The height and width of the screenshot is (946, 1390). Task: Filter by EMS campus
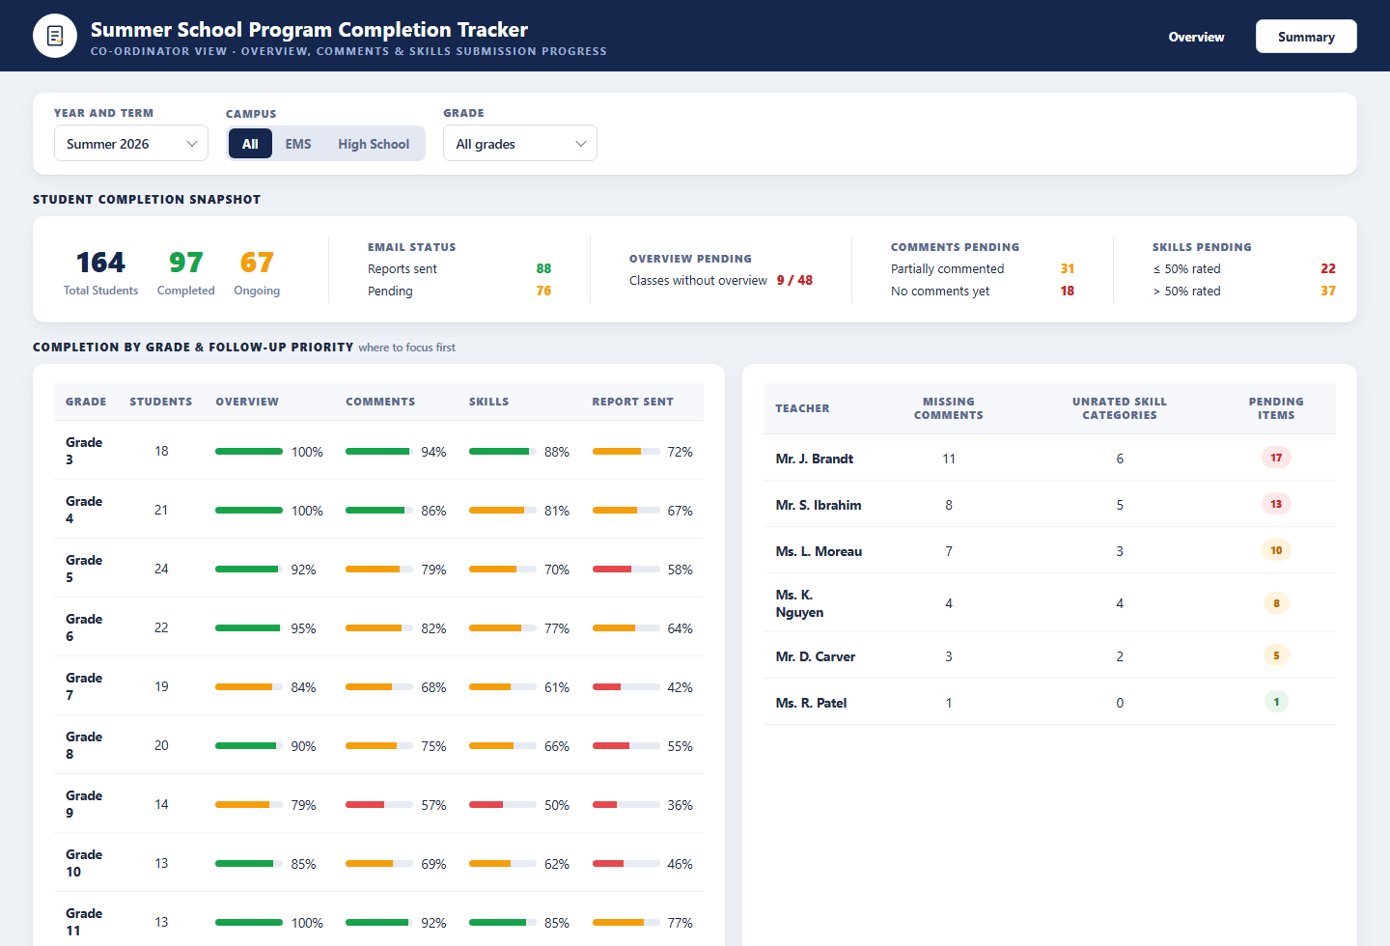point(298,144)
